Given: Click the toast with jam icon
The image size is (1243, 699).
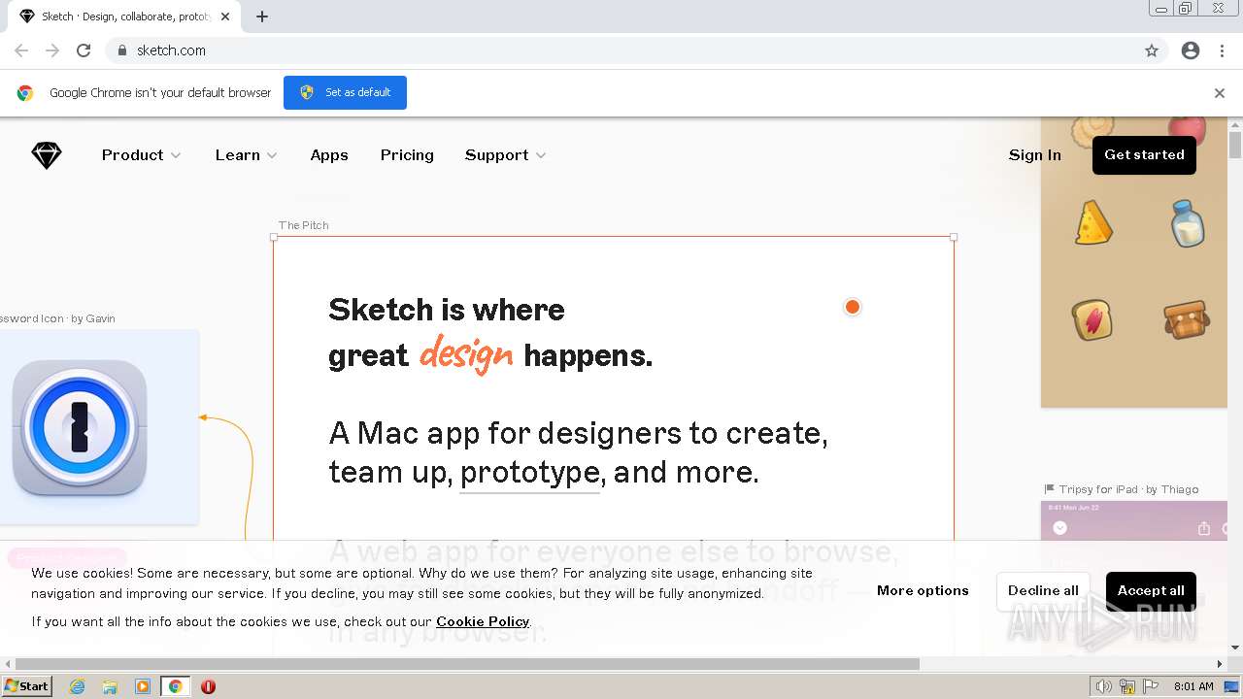Looking at the screenshot, I should pyautogui.click(x=1092, y=319).
